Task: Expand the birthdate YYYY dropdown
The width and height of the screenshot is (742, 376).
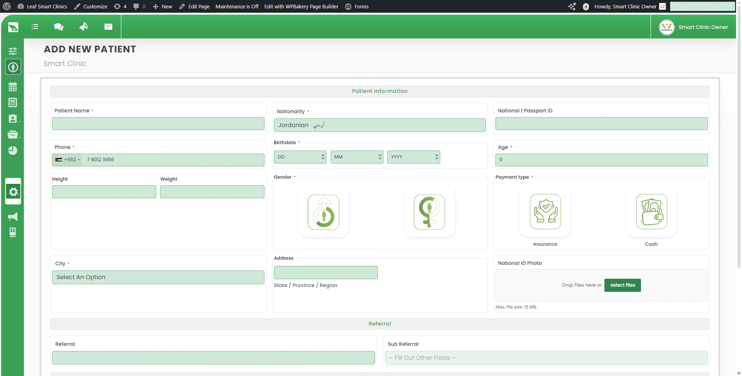Action: pyautogui.click(x=413, y=157)
